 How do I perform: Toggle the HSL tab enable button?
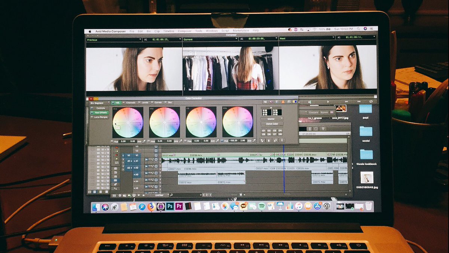tap(113, 103)
